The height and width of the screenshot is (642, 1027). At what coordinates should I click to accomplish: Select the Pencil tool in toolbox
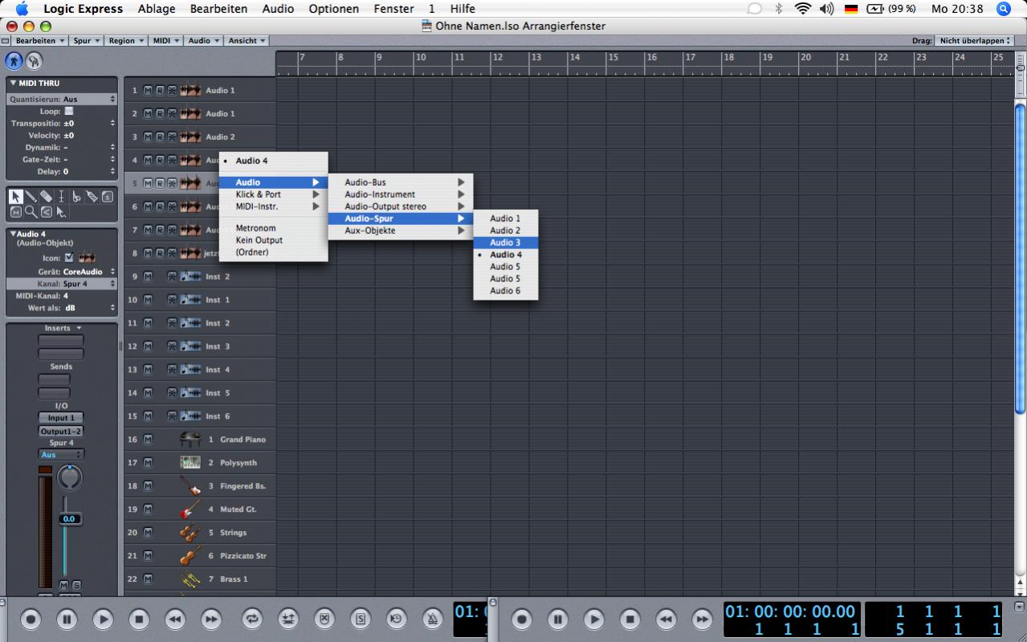pos(31,197)
